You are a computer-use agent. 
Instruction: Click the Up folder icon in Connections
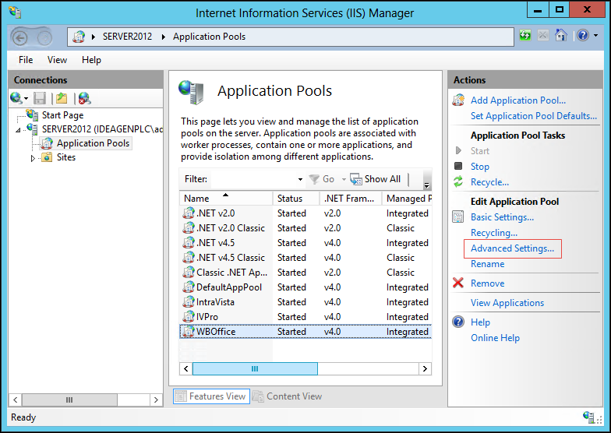pos(62,98)
